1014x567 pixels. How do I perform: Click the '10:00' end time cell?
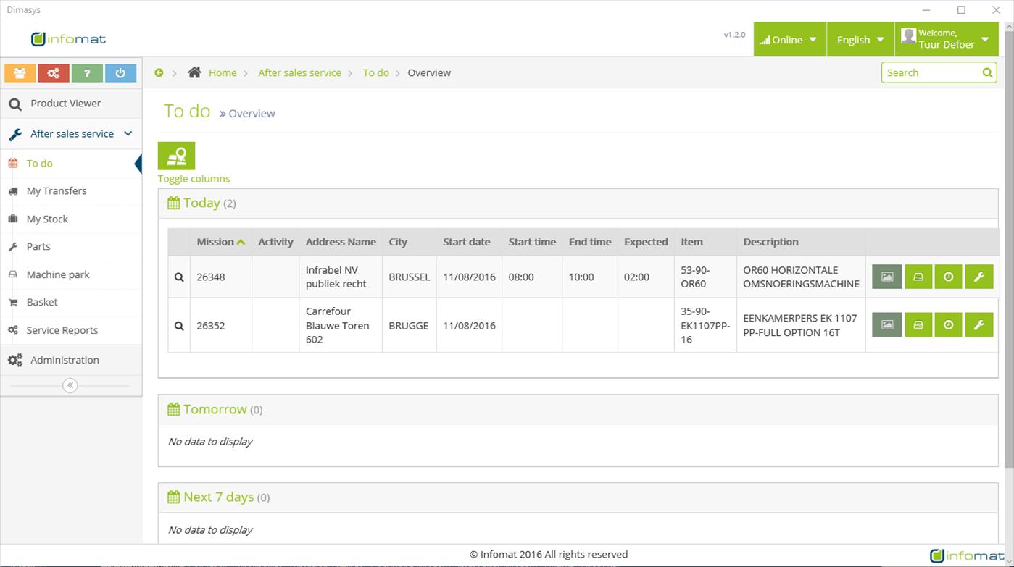click(590, 277)
